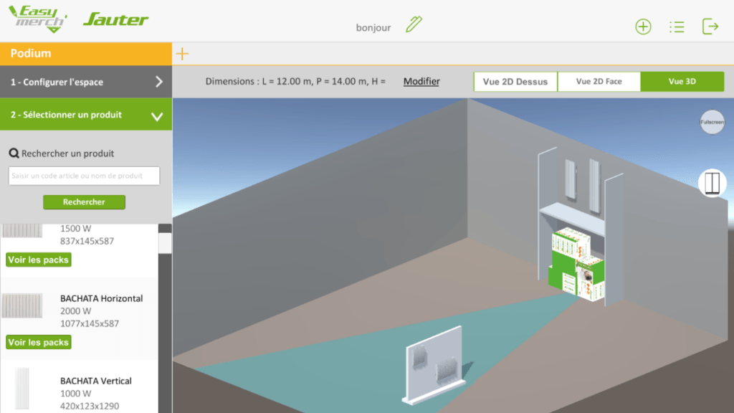Select the wall-mounted radiators on the shelf unit
The width and height of the screenshot is (734, 413).
[582, 186]
